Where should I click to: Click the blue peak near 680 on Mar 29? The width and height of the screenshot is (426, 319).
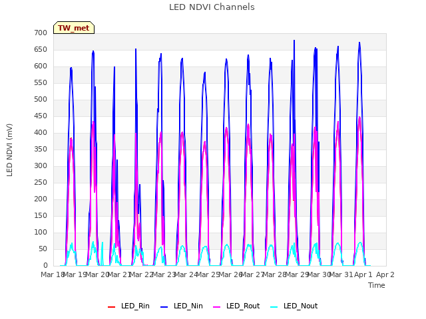(294, 41)
